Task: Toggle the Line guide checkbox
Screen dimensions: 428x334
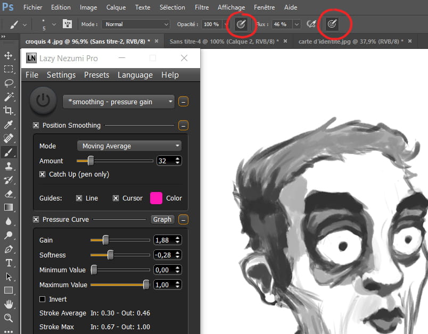Action: (x=79, y=198)
